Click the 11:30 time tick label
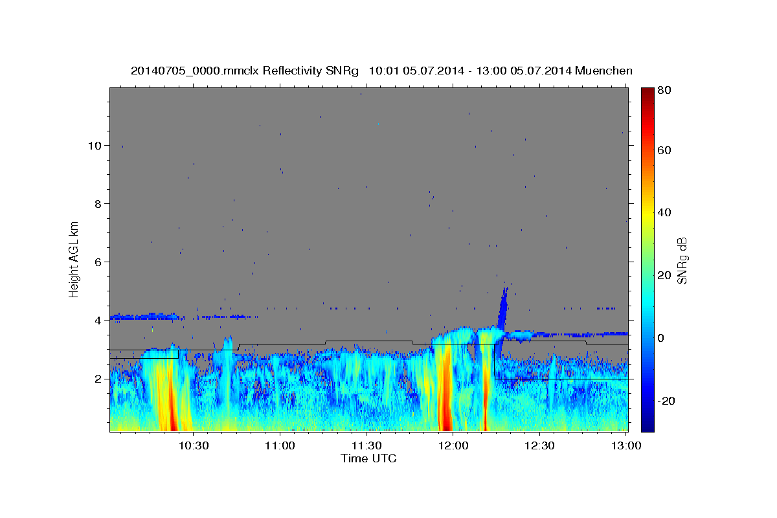This screenshot has width=777, height=518. [x=366, y=445]
